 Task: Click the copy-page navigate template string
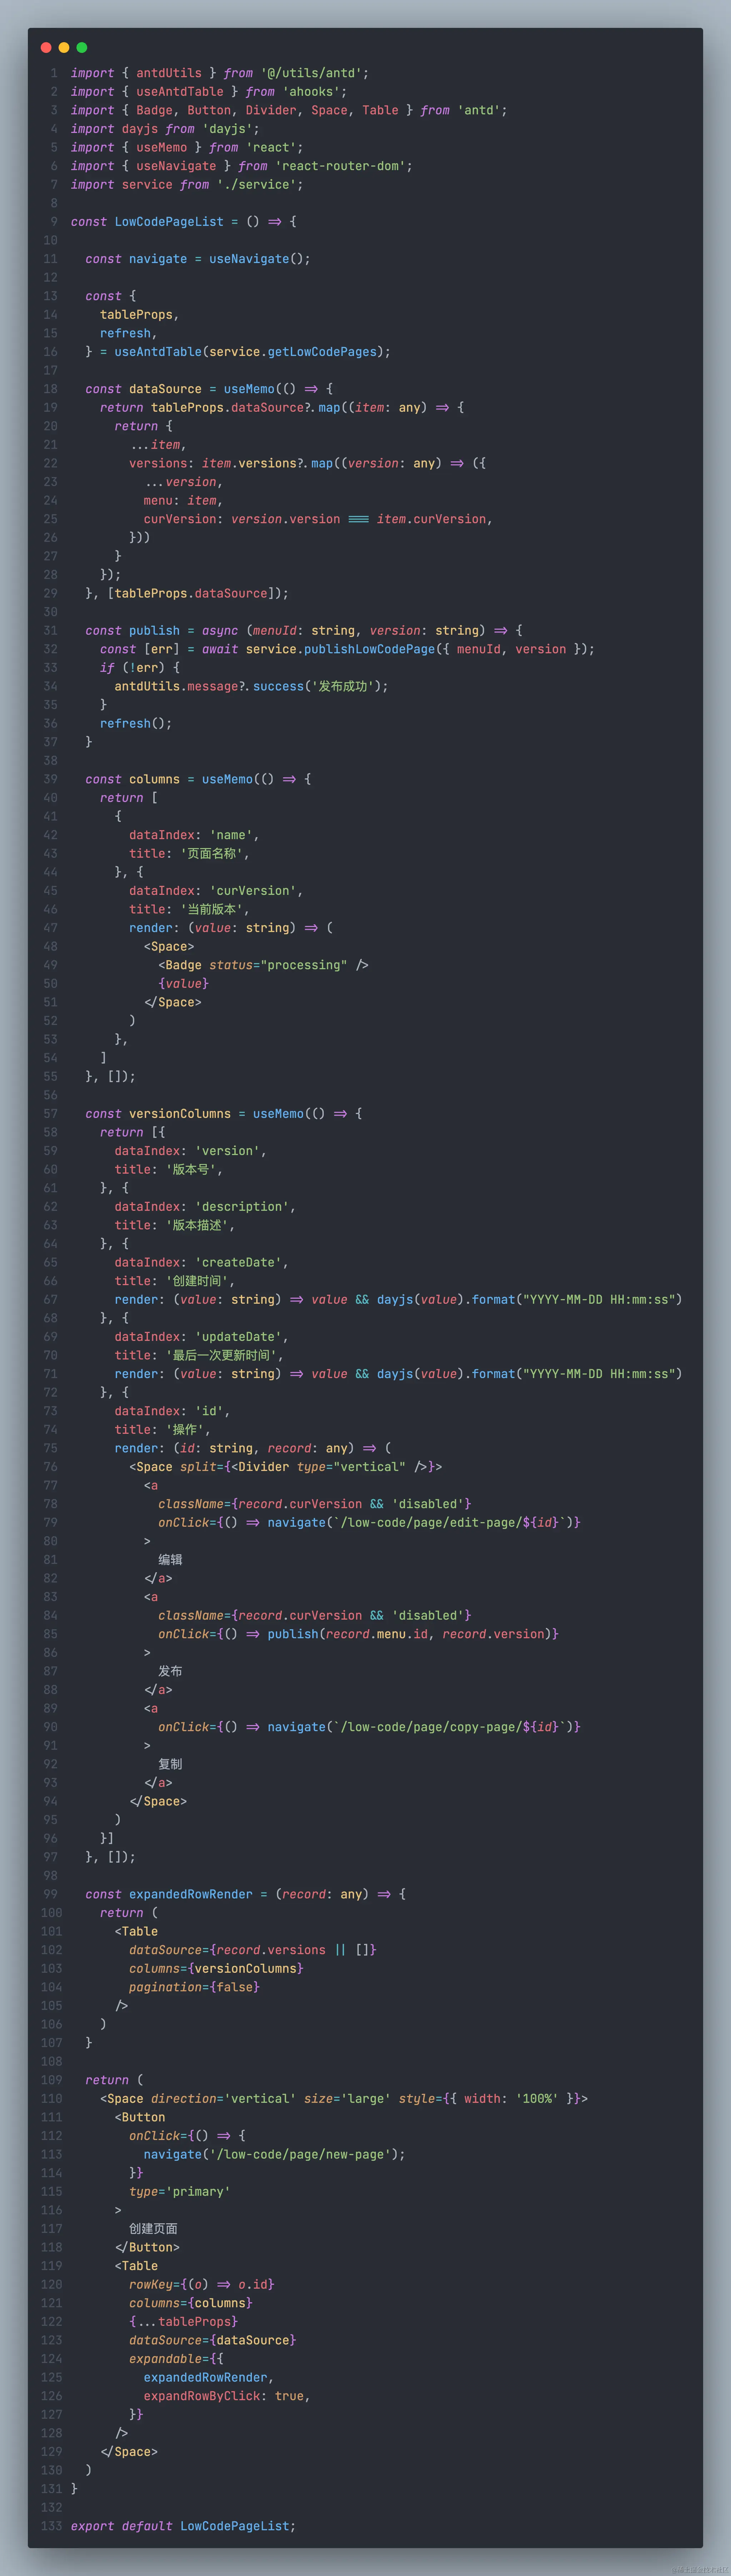click(x=450, y=1727)
